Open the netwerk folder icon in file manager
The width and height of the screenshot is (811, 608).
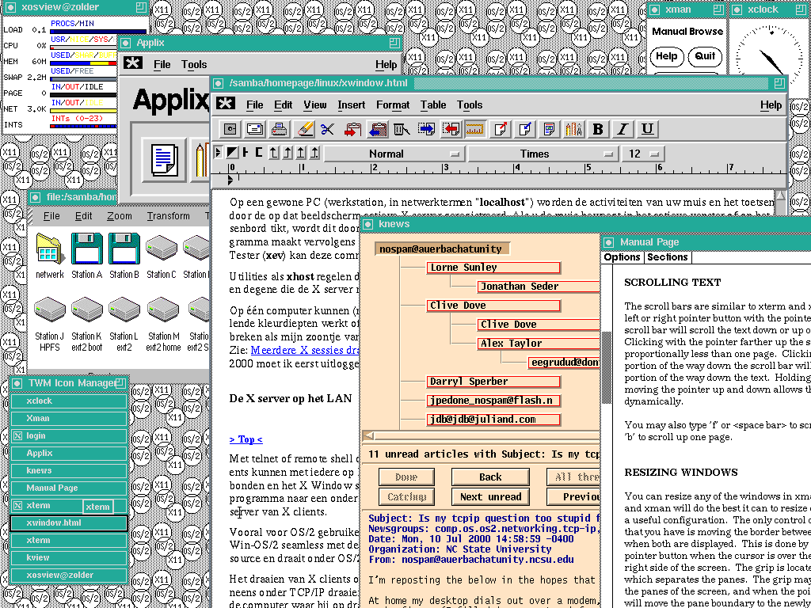click(x=50, y=249)
